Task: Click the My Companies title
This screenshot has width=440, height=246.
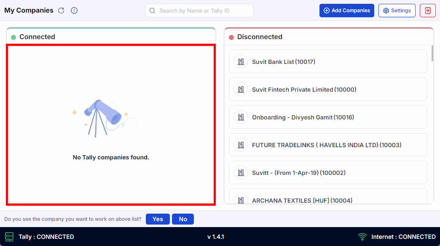Action: 29,11
